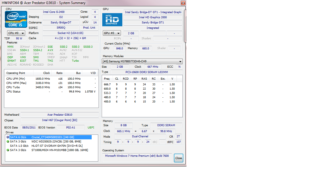The image size is (330, 185).
Task: Click the Intel HD Graphics 2000 field
Action: (x=153, y=17)
